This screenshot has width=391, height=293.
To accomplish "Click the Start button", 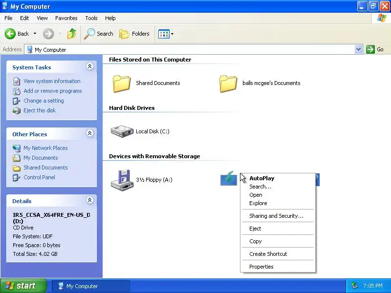I will [x=23, y=286].
